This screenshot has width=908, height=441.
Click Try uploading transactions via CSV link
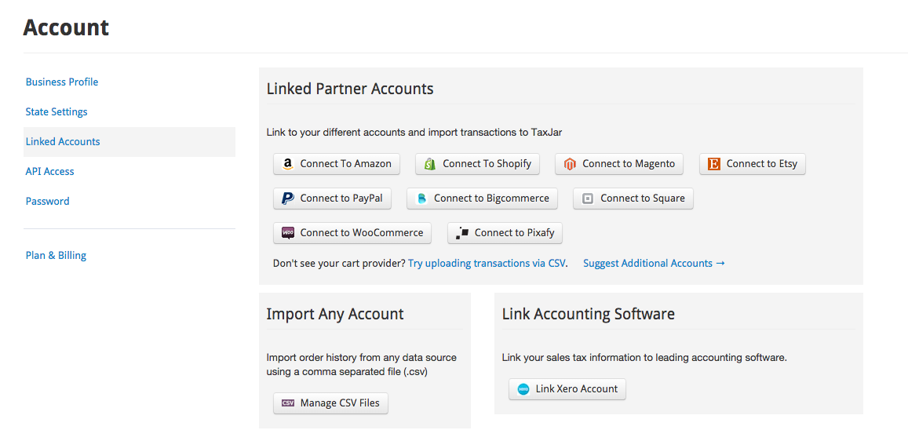487,264
